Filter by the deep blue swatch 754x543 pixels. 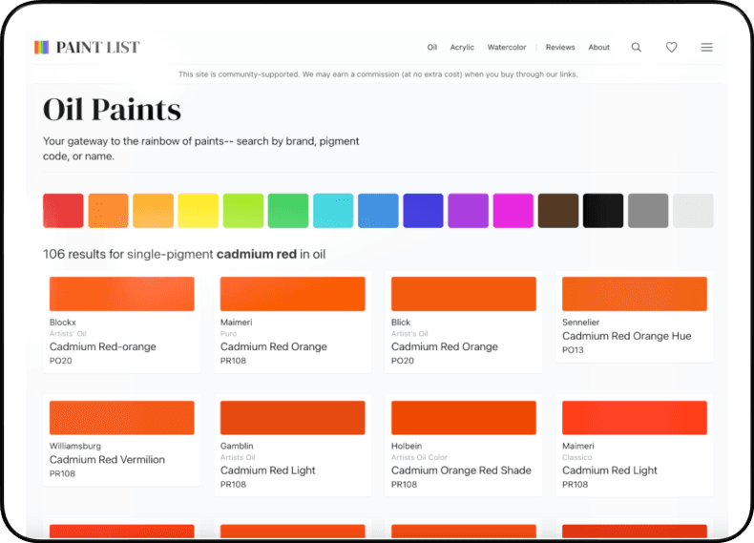click(x=423, y=211)
